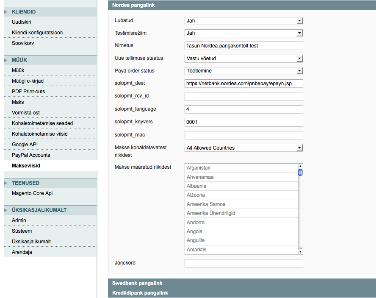This screenshot has height=298, width=376.
Task: Toggle the TEENUSED section arrow
Action: (x=6, y=183)
